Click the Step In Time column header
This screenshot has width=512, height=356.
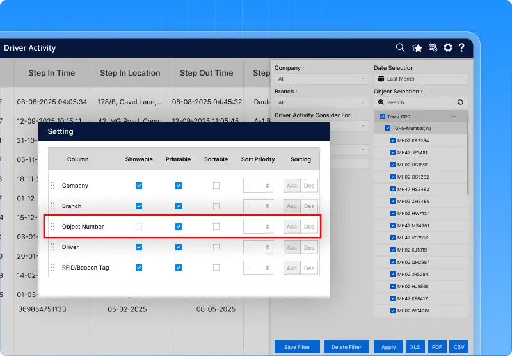tap(52, 73)
